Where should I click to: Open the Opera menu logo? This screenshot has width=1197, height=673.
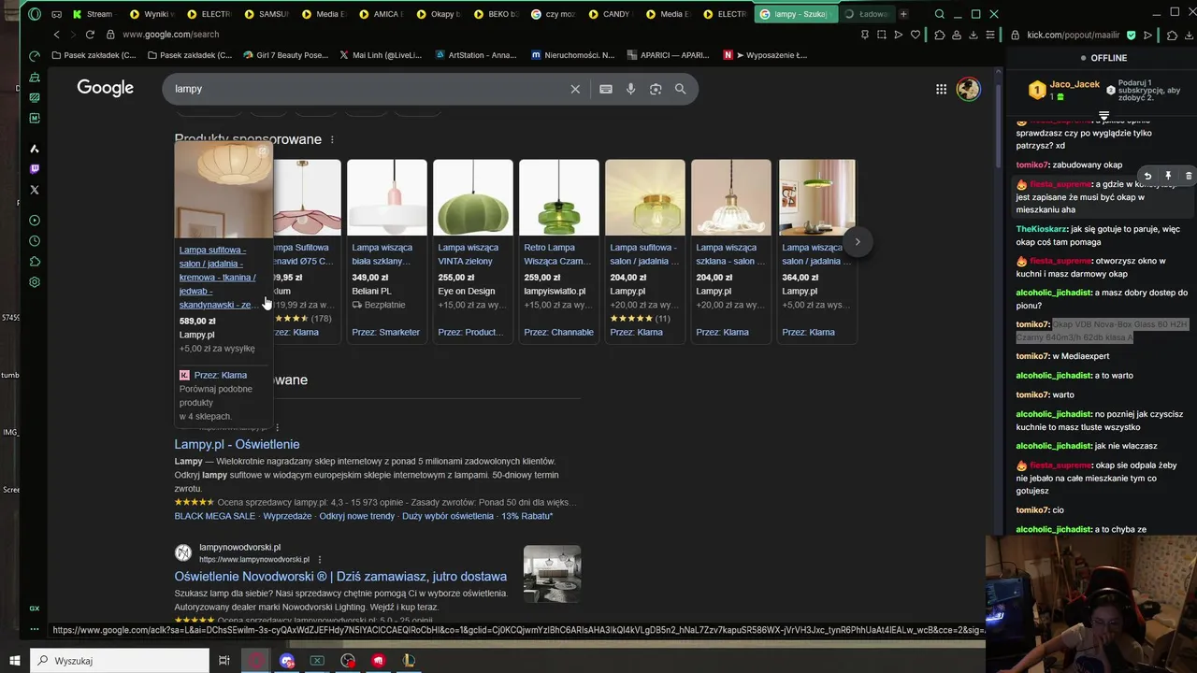[35, 14]
